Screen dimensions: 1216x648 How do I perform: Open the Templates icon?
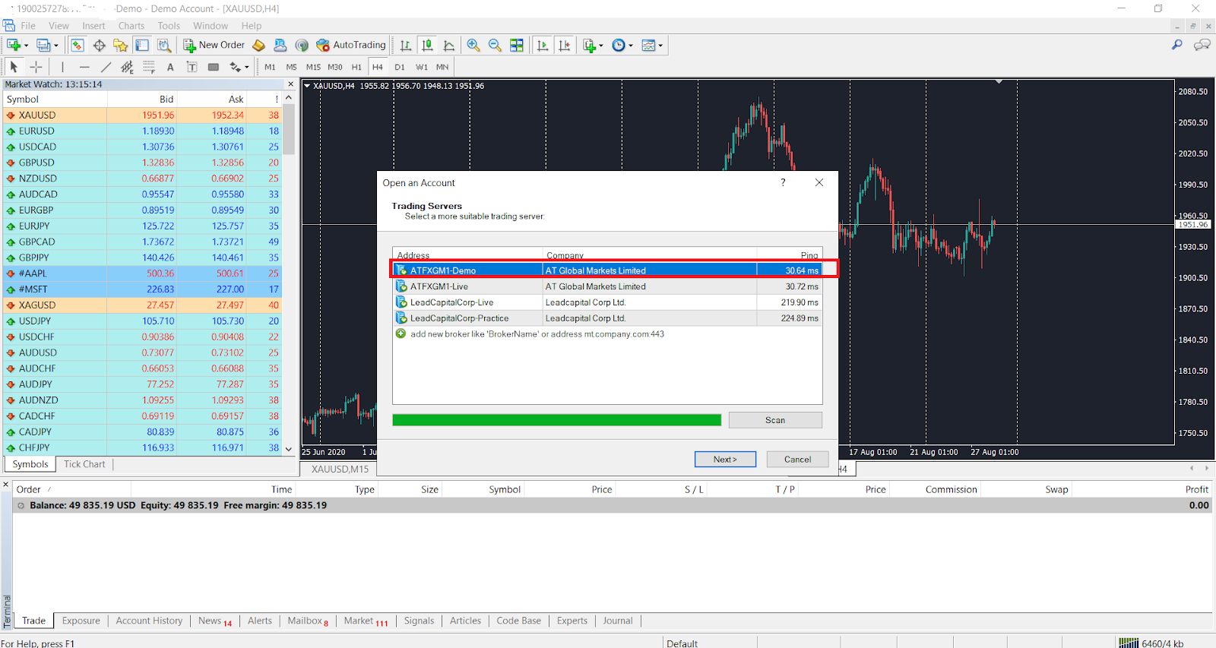pyautogui.click(x=648, y=46)
